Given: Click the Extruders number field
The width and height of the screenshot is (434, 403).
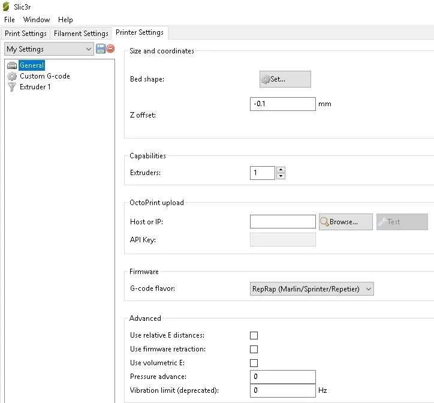Looking at the screenshot, I should 263,173.
